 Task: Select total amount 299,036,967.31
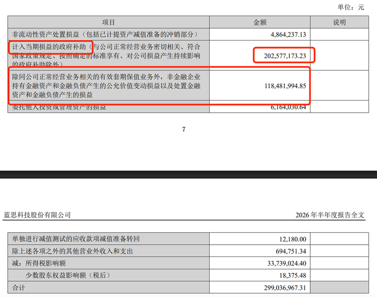pyautogui.click(x=285, y=288)
